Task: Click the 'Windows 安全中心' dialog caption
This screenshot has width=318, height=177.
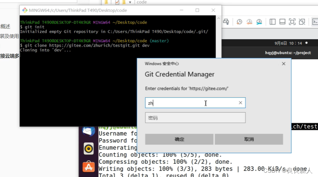Action: (162, 64)
